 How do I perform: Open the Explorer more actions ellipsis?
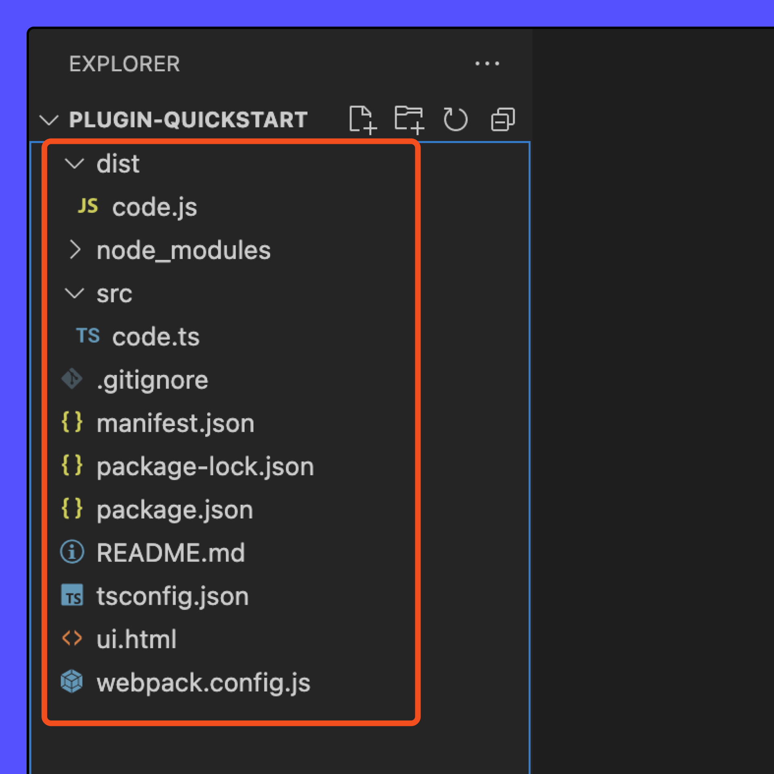[x=487, y=64]
